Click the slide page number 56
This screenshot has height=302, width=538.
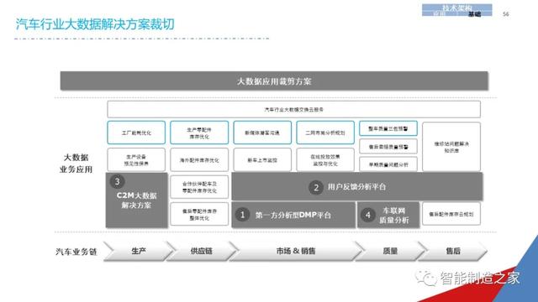(506, 14)
